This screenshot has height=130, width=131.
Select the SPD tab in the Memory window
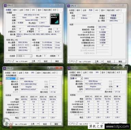97,10
